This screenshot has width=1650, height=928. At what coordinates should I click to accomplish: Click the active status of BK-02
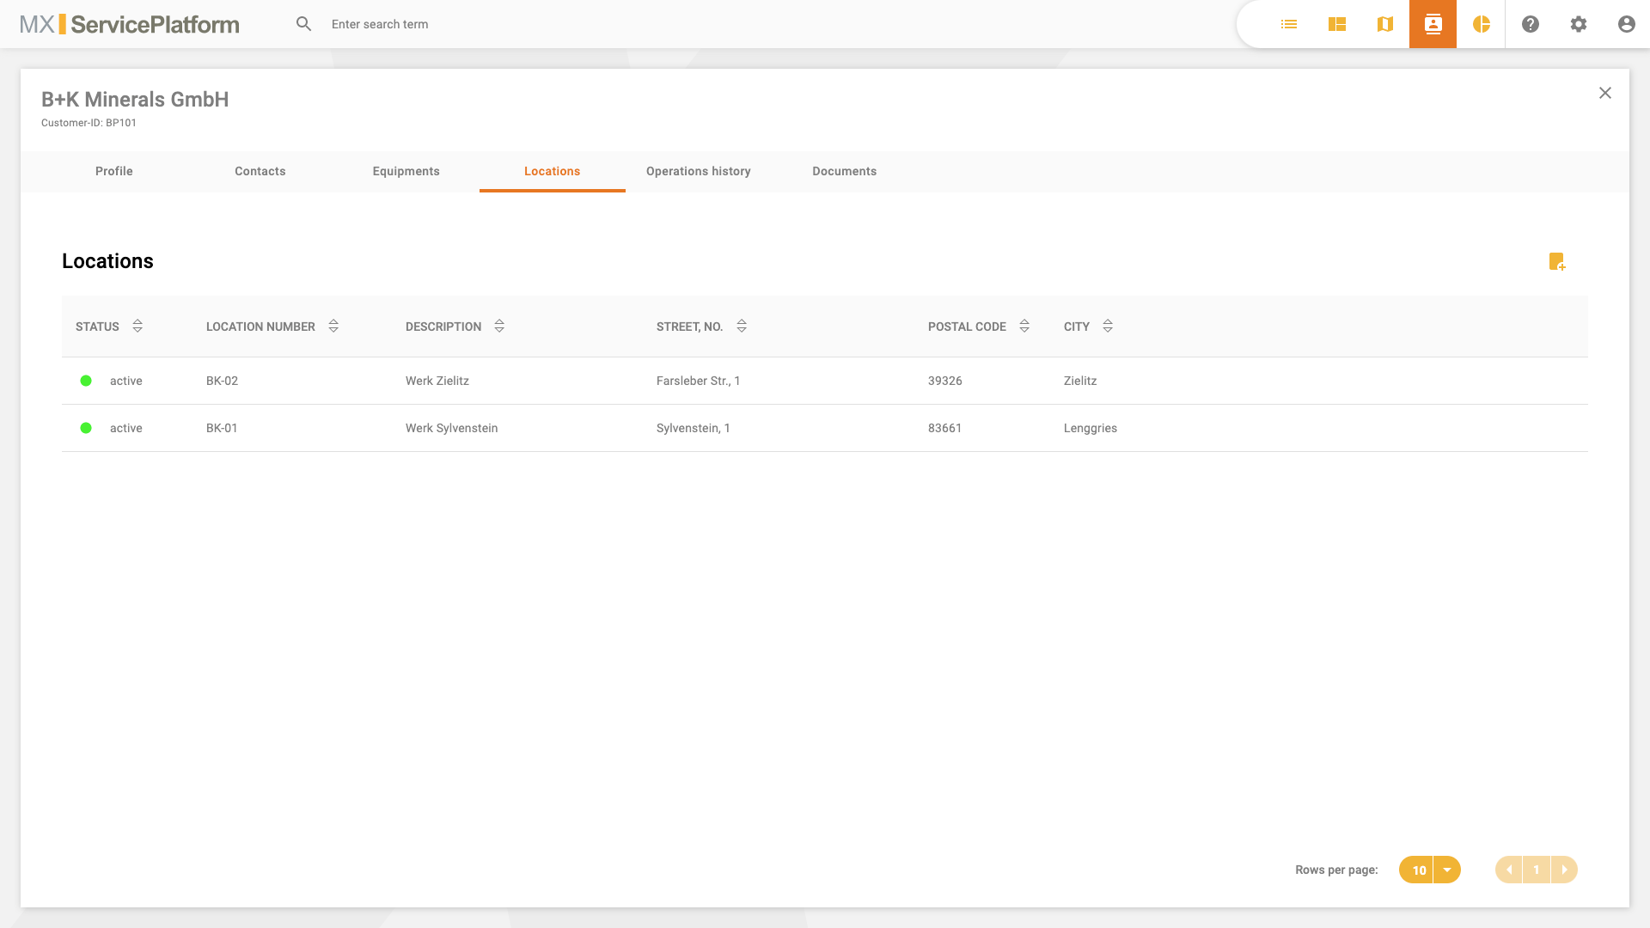[126, 381]
